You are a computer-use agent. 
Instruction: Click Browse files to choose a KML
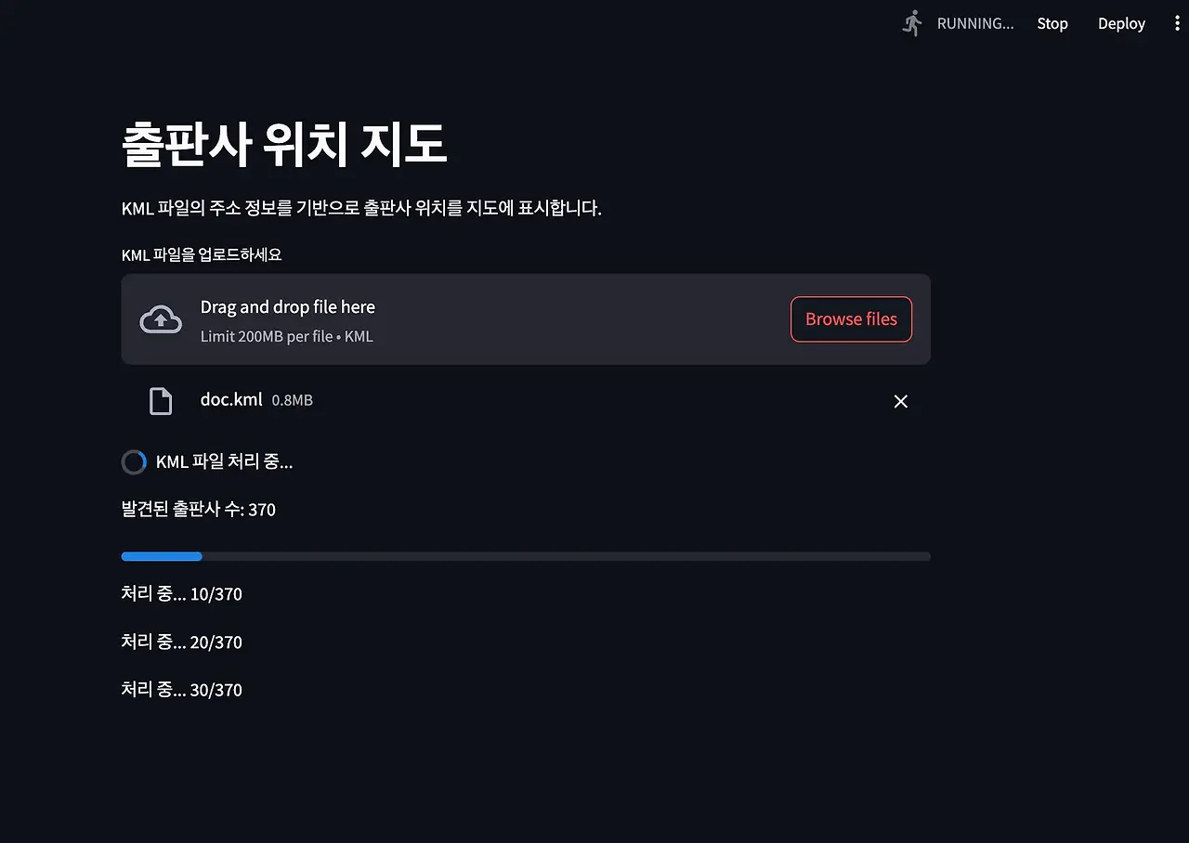coord(851,319)
